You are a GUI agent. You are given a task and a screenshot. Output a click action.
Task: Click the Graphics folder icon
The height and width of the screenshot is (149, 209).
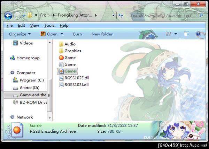tap(61, 51)
